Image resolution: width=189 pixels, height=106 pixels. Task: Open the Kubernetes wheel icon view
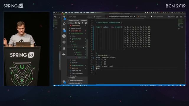coord(64,36)
